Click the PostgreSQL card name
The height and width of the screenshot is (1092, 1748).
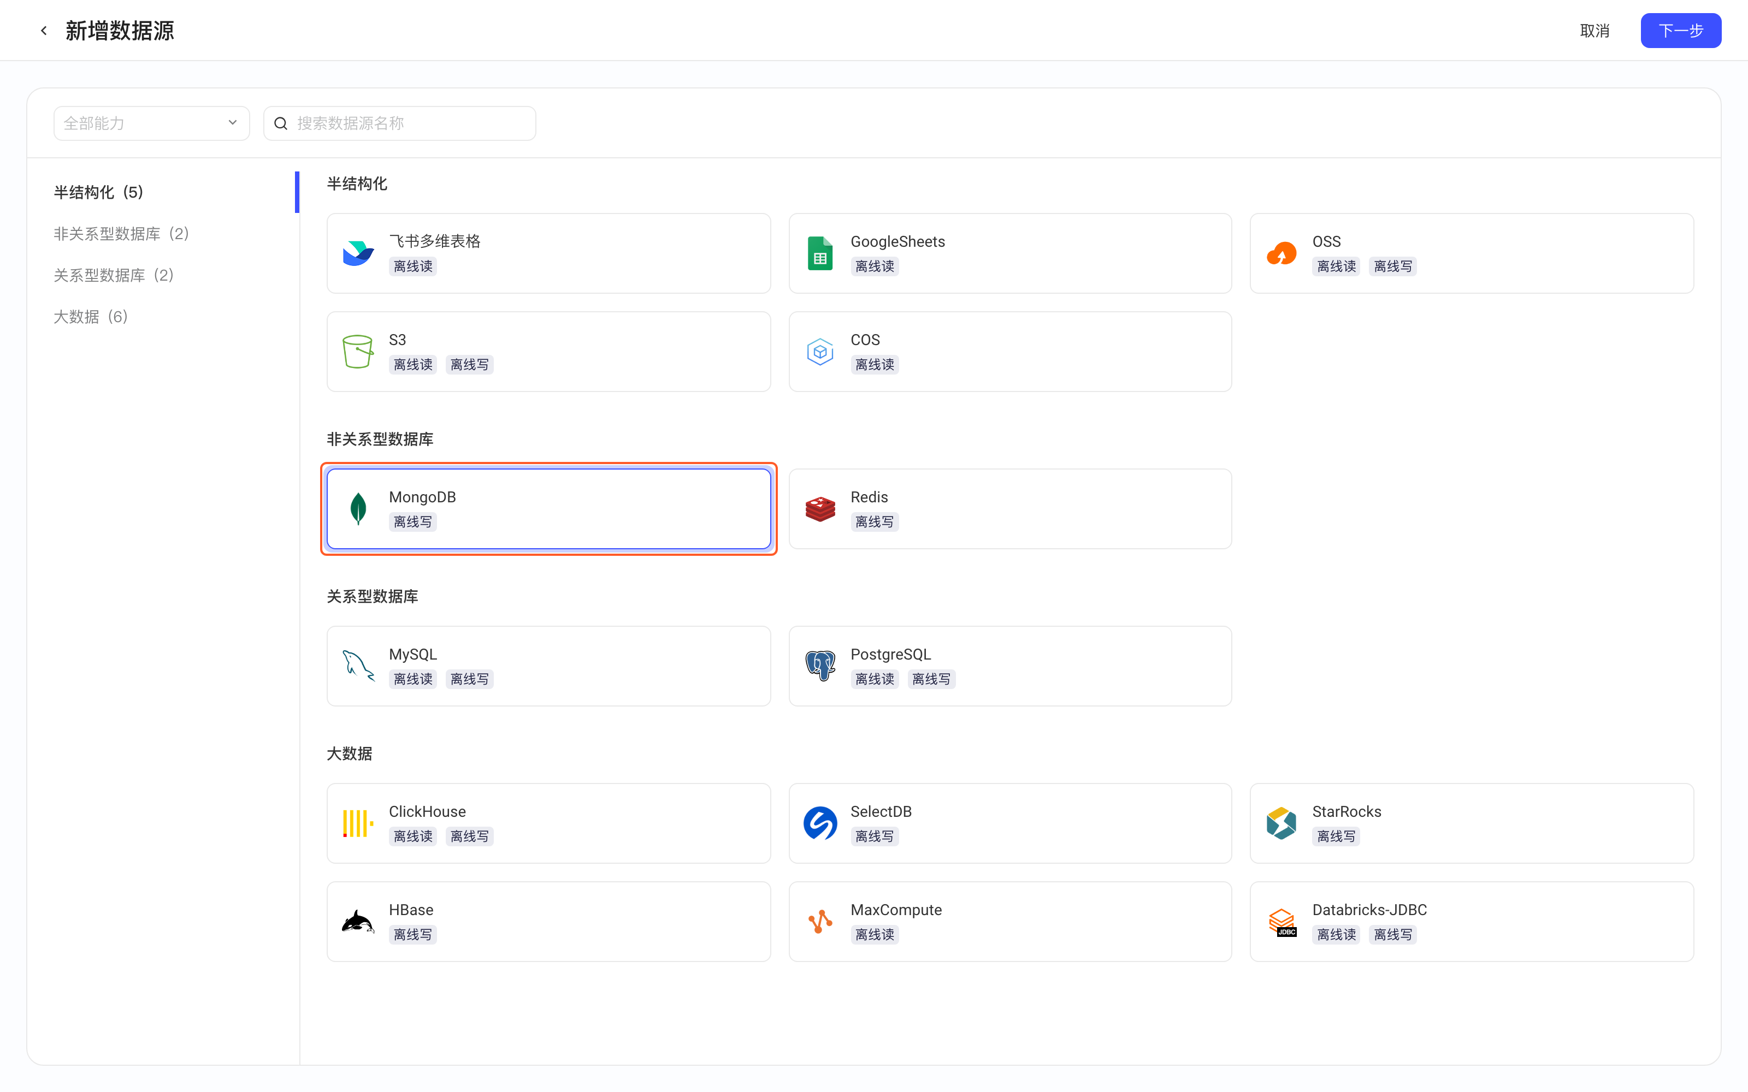[x=890, y=654]
